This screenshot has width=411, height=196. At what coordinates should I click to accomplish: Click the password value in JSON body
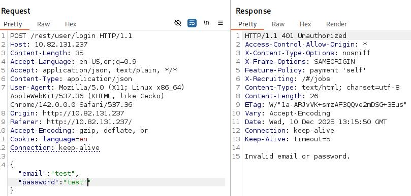coord(77,182)
